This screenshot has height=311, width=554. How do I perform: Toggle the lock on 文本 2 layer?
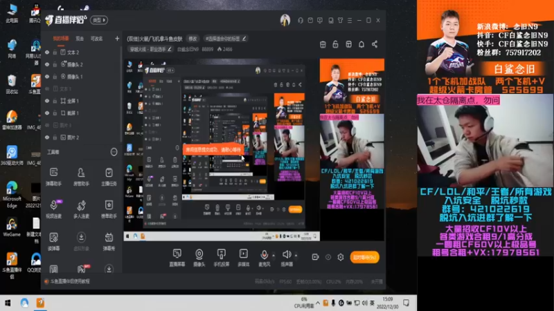click(x=55, y=53)
